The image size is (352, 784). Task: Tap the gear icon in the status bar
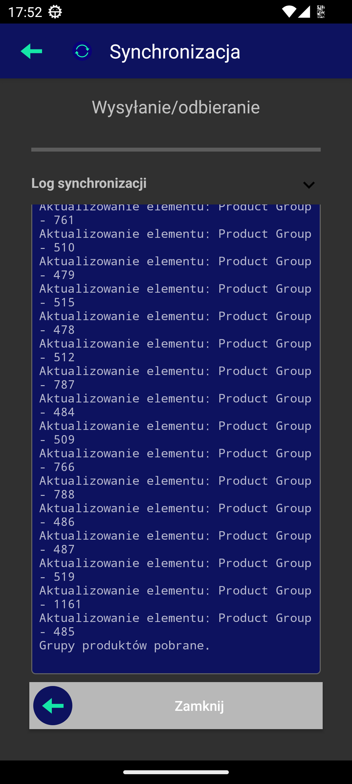[x=55, y=12]
